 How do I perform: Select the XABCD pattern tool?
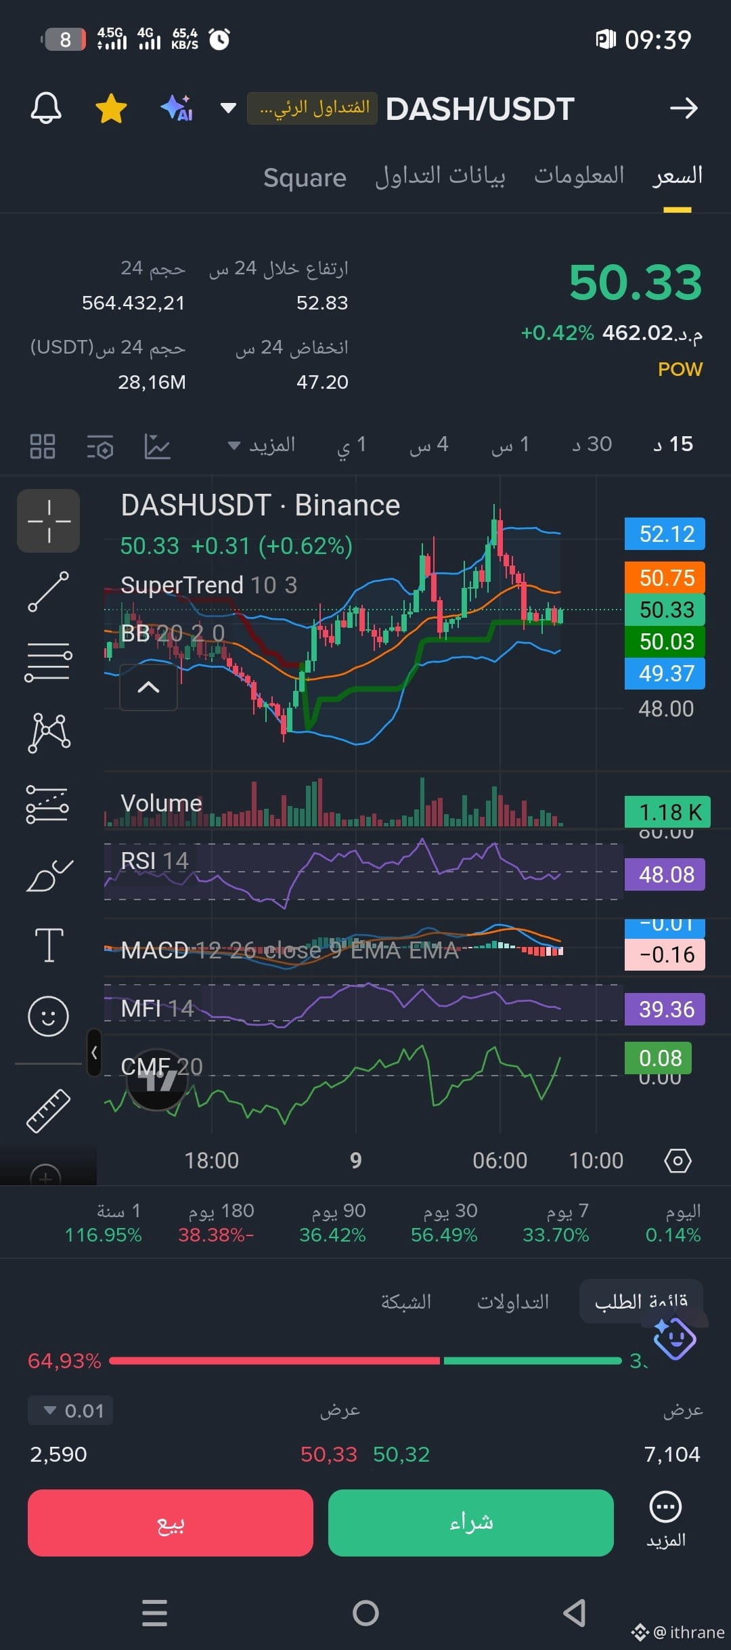(49, 733)
